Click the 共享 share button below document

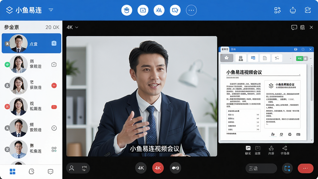click(271, 150)
